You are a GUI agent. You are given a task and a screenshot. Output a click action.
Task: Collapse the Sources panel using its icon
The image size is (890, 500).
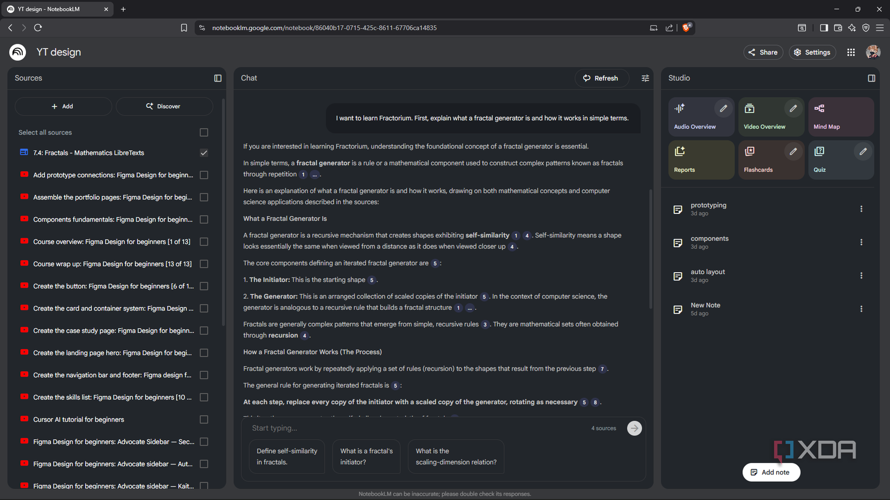coord(218,78)
